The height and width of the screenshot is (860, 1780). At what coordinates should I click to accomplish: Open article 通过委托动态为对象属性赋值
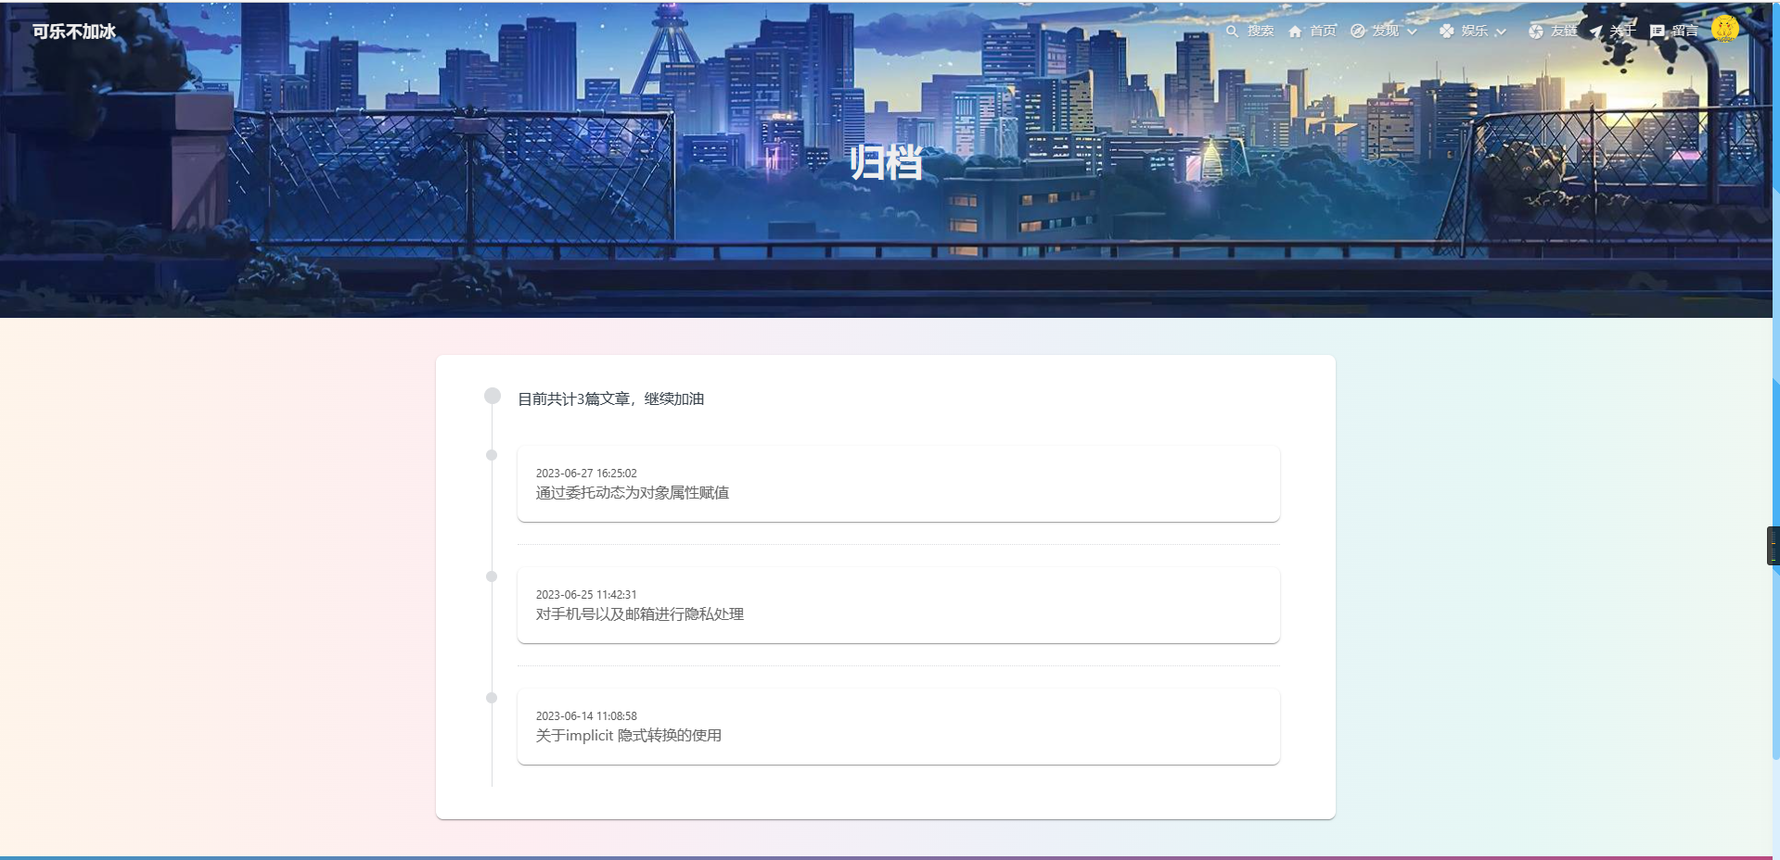632,493
